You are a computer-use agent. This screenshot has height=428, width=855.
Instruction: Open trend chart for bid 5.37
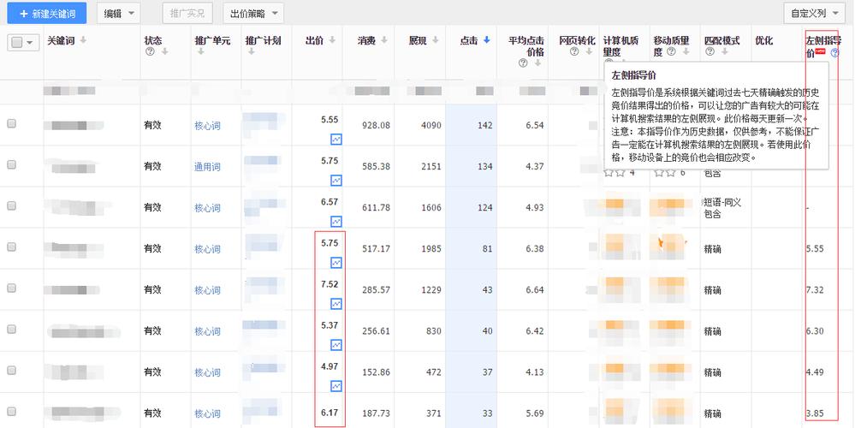335,345
